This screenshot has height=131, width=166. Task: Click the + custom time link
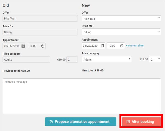[x=134, y=46]
